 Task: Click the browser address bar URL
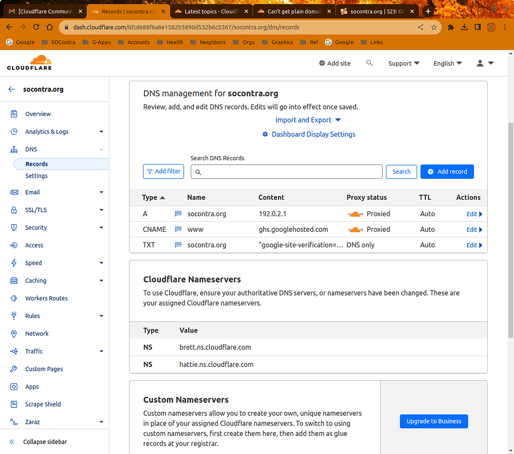(x=186, y=27)
